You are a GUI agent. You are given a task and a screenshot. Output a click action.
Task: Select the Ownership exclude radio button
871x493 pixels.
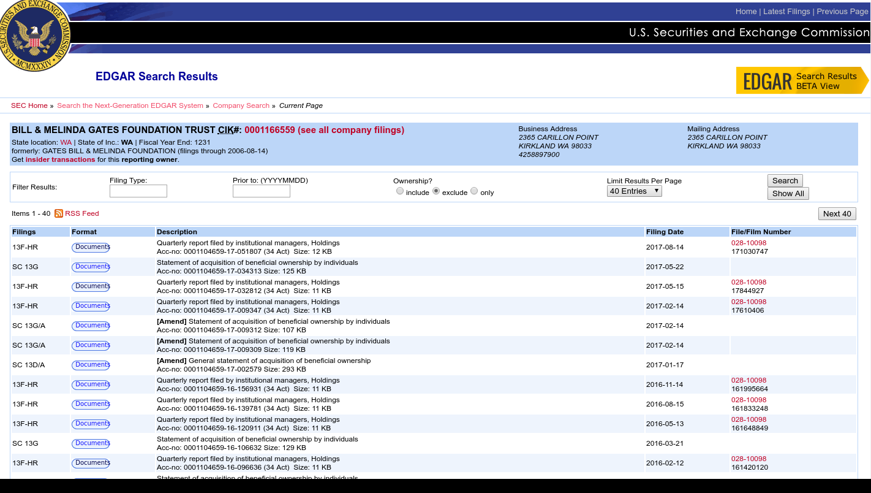click(436, 191)
